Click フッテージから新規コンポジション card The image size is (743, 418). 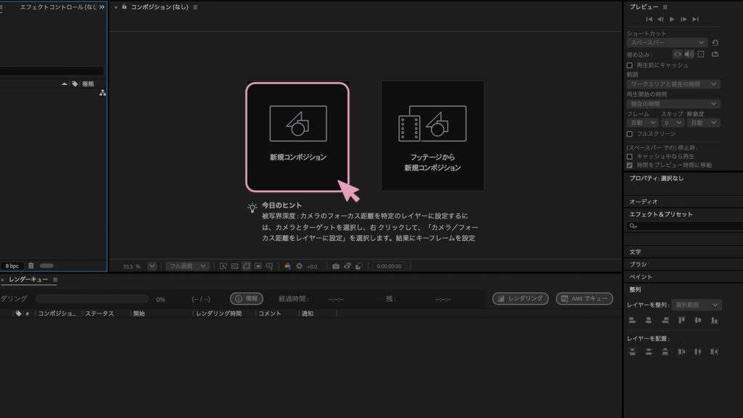(432, 136)
